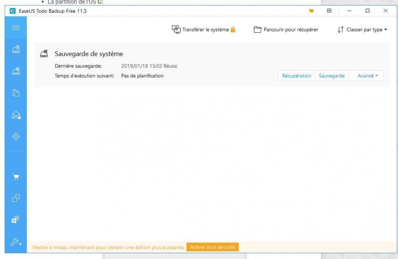This screenshot has height=259, width=398.
Task: Click the Sauvegarde button
Action: 332,76
